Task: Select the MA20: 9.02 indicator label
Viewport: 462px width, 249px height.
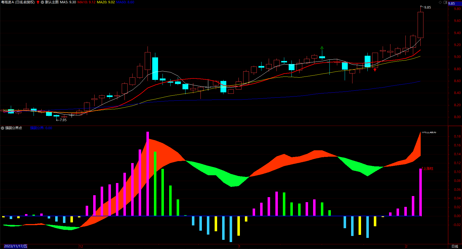Action: pyautogui.click(x=106, y=2)
